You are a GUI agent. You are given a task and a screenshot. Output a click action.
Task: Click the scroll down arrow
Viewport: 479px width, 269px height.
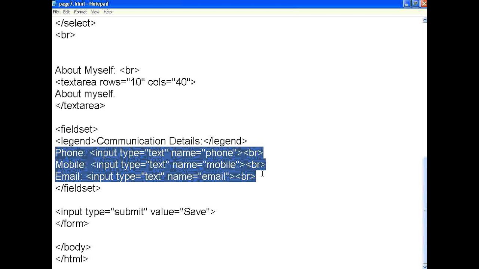tap(424, 266)
